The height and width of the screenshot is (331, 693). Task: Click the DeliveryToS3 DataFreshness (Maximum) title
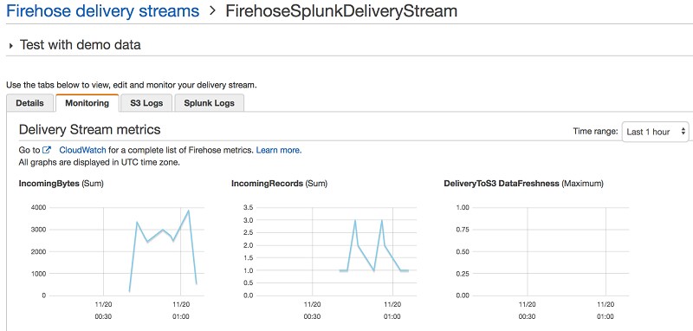click(x=523, y=184)
